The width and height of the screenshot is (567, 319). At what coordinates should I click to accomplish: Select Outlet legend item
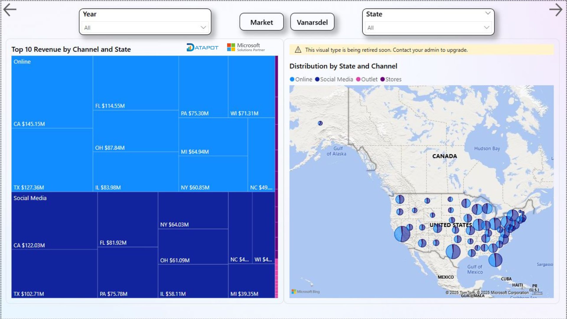point(366,79)
